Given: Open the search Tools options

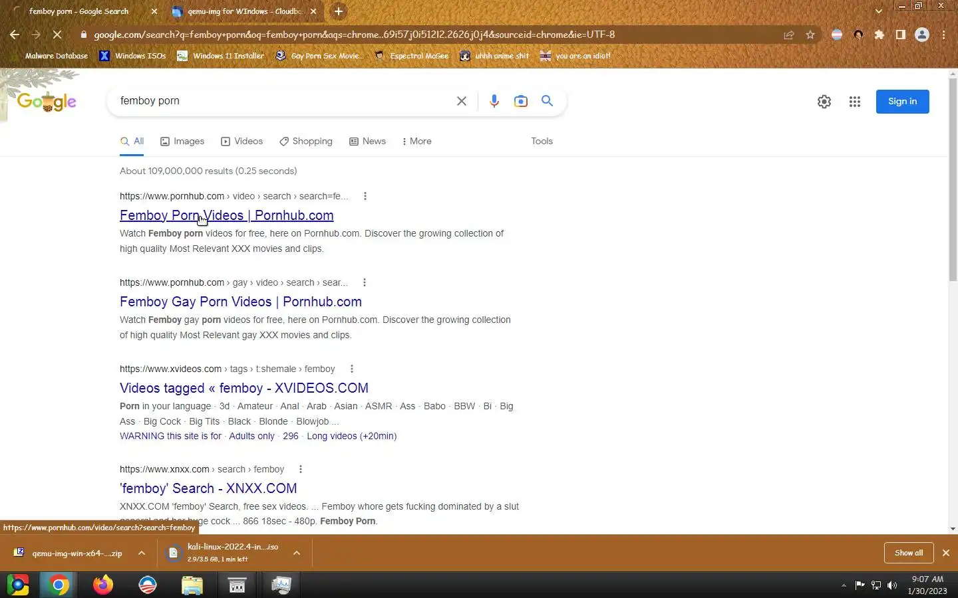Looking at the screenshot, I should pos(542,142).
